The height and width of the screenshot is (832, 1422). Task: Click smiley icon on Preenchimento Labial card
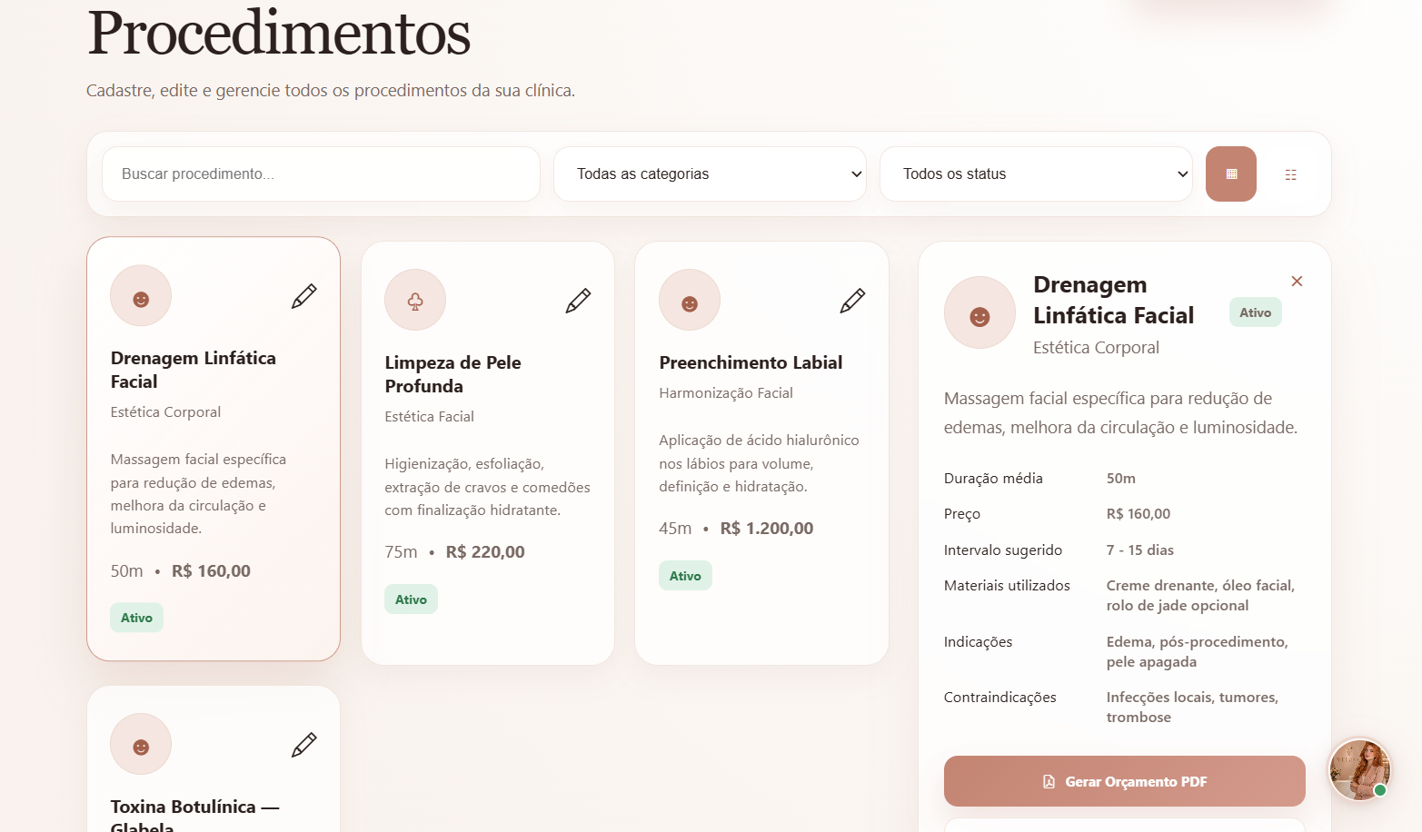pos(690,301)
